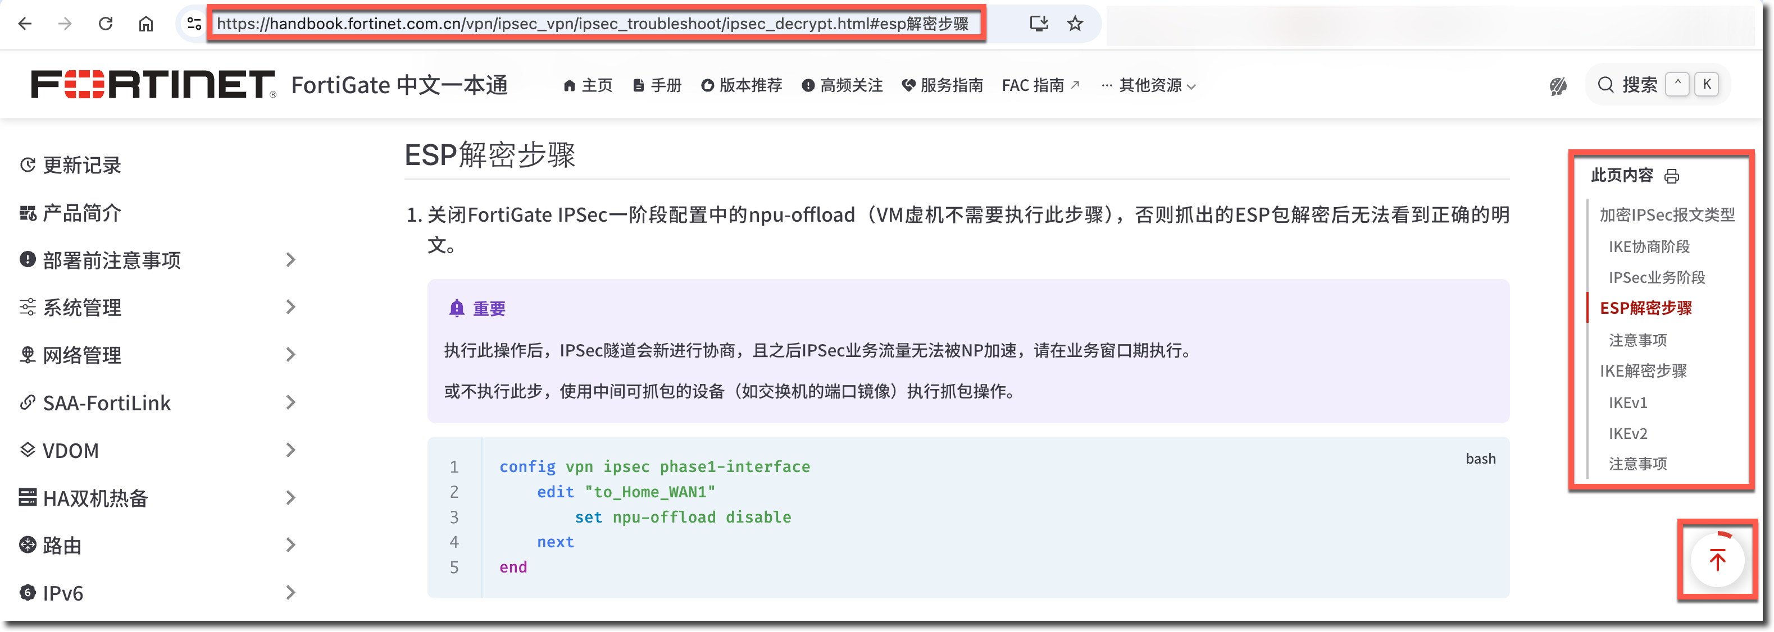Open the 版本推荐 navigation item
Viewport: 1774px width, 632px height.
point(742,85)
